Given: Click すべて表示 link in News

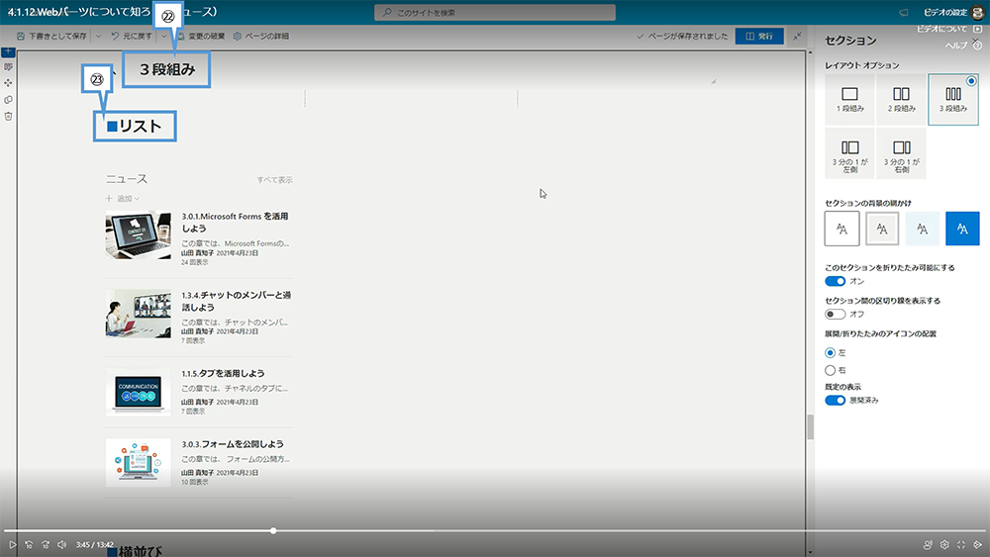Looking at the screenshot, I should (274, 180).
